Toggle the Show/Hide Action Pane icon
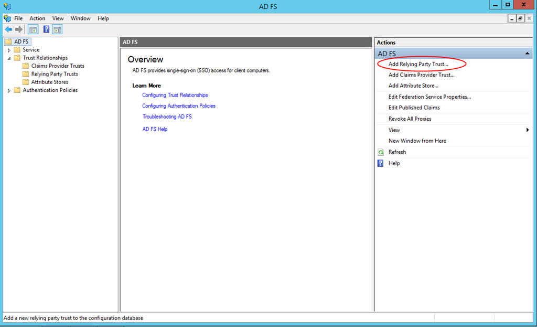The width and height of the screenshot is (537, 327). pyautogui.click(x=57, y=29)
